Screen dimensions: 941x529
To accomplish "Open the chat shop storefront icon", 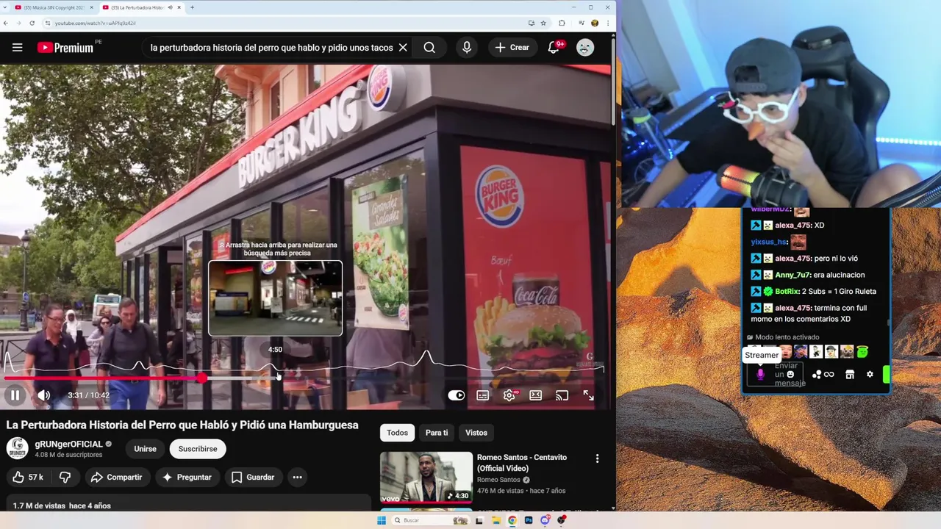I will pyautogui.click(x=850, y=375).
